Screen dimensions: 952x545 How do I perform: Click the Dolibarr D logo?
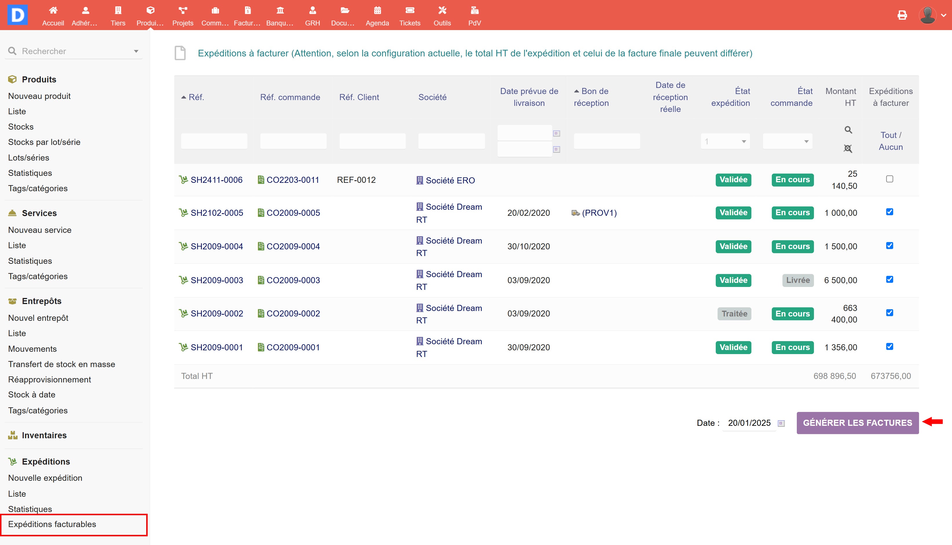point(18,15)
